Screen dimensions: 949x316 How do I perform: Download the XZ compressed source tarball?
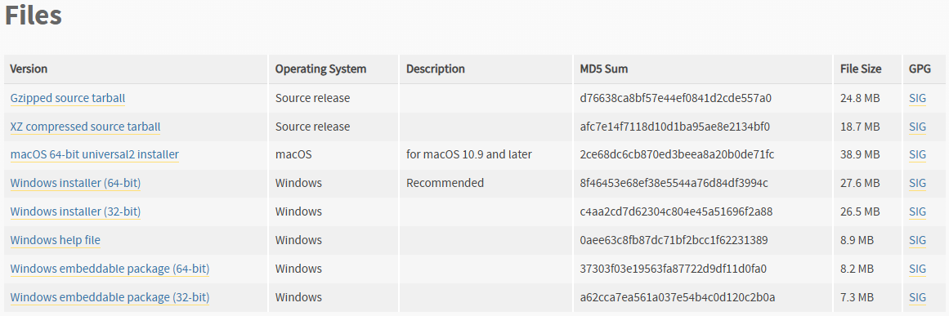click(x=85, y=127)
